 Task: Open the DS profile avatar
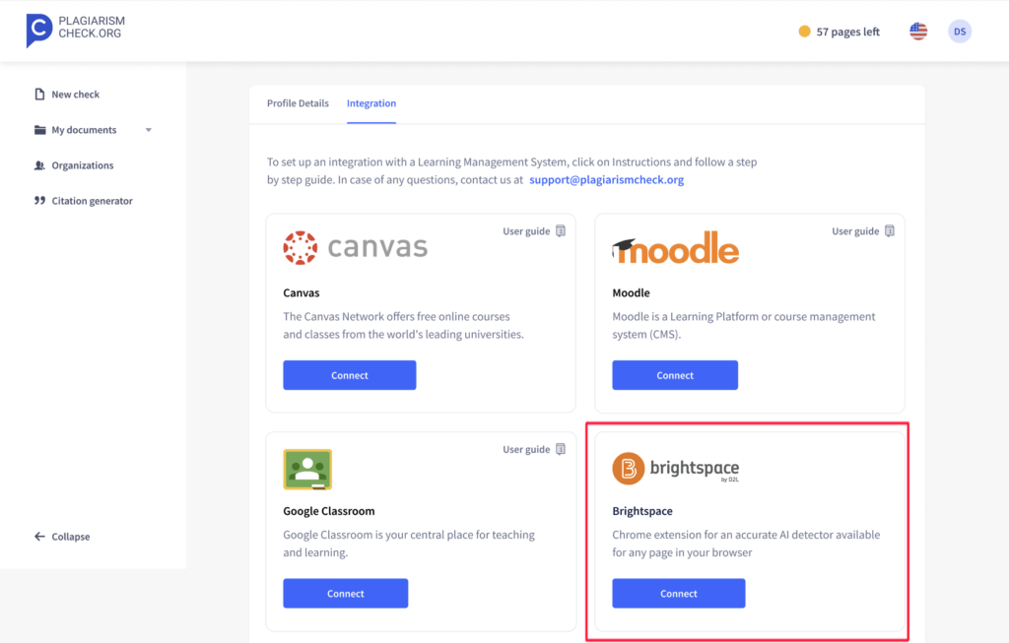click(x=960, y=31)
